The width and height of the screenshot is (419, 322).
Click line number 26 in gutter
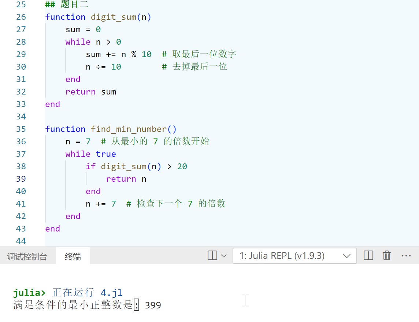tap(21, 17)
